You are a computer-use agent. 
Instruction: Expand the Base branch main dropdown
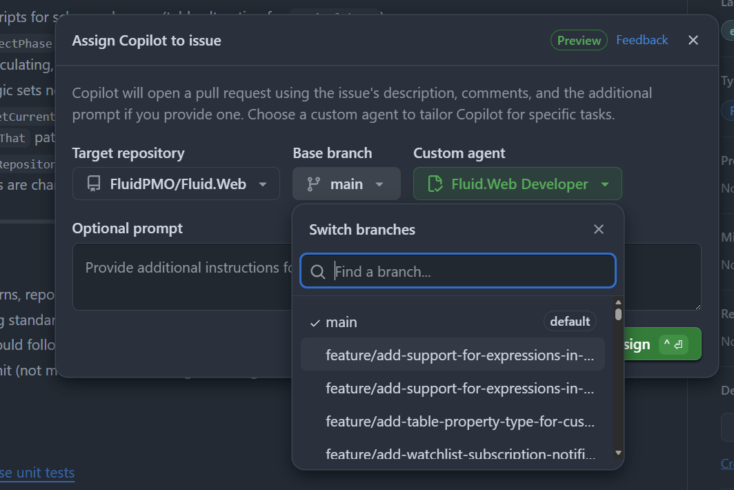[346, 184]
